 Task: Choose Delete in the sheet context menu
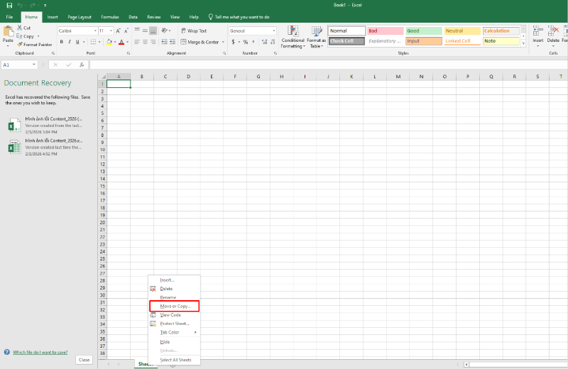tap(175, 289)
